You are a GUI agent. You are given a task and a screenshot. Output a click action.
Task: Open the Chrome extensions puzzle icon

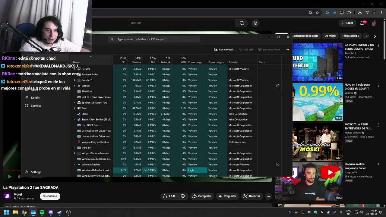[349, 13]
